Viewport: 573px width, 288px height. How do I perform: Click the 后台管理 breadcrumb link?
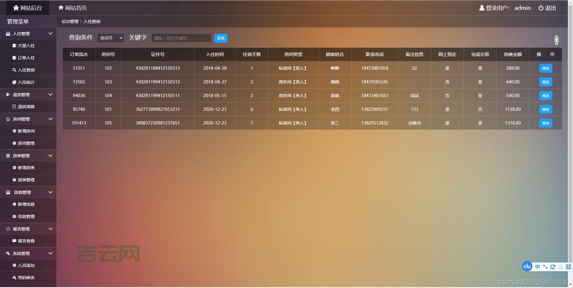(70, 21)
